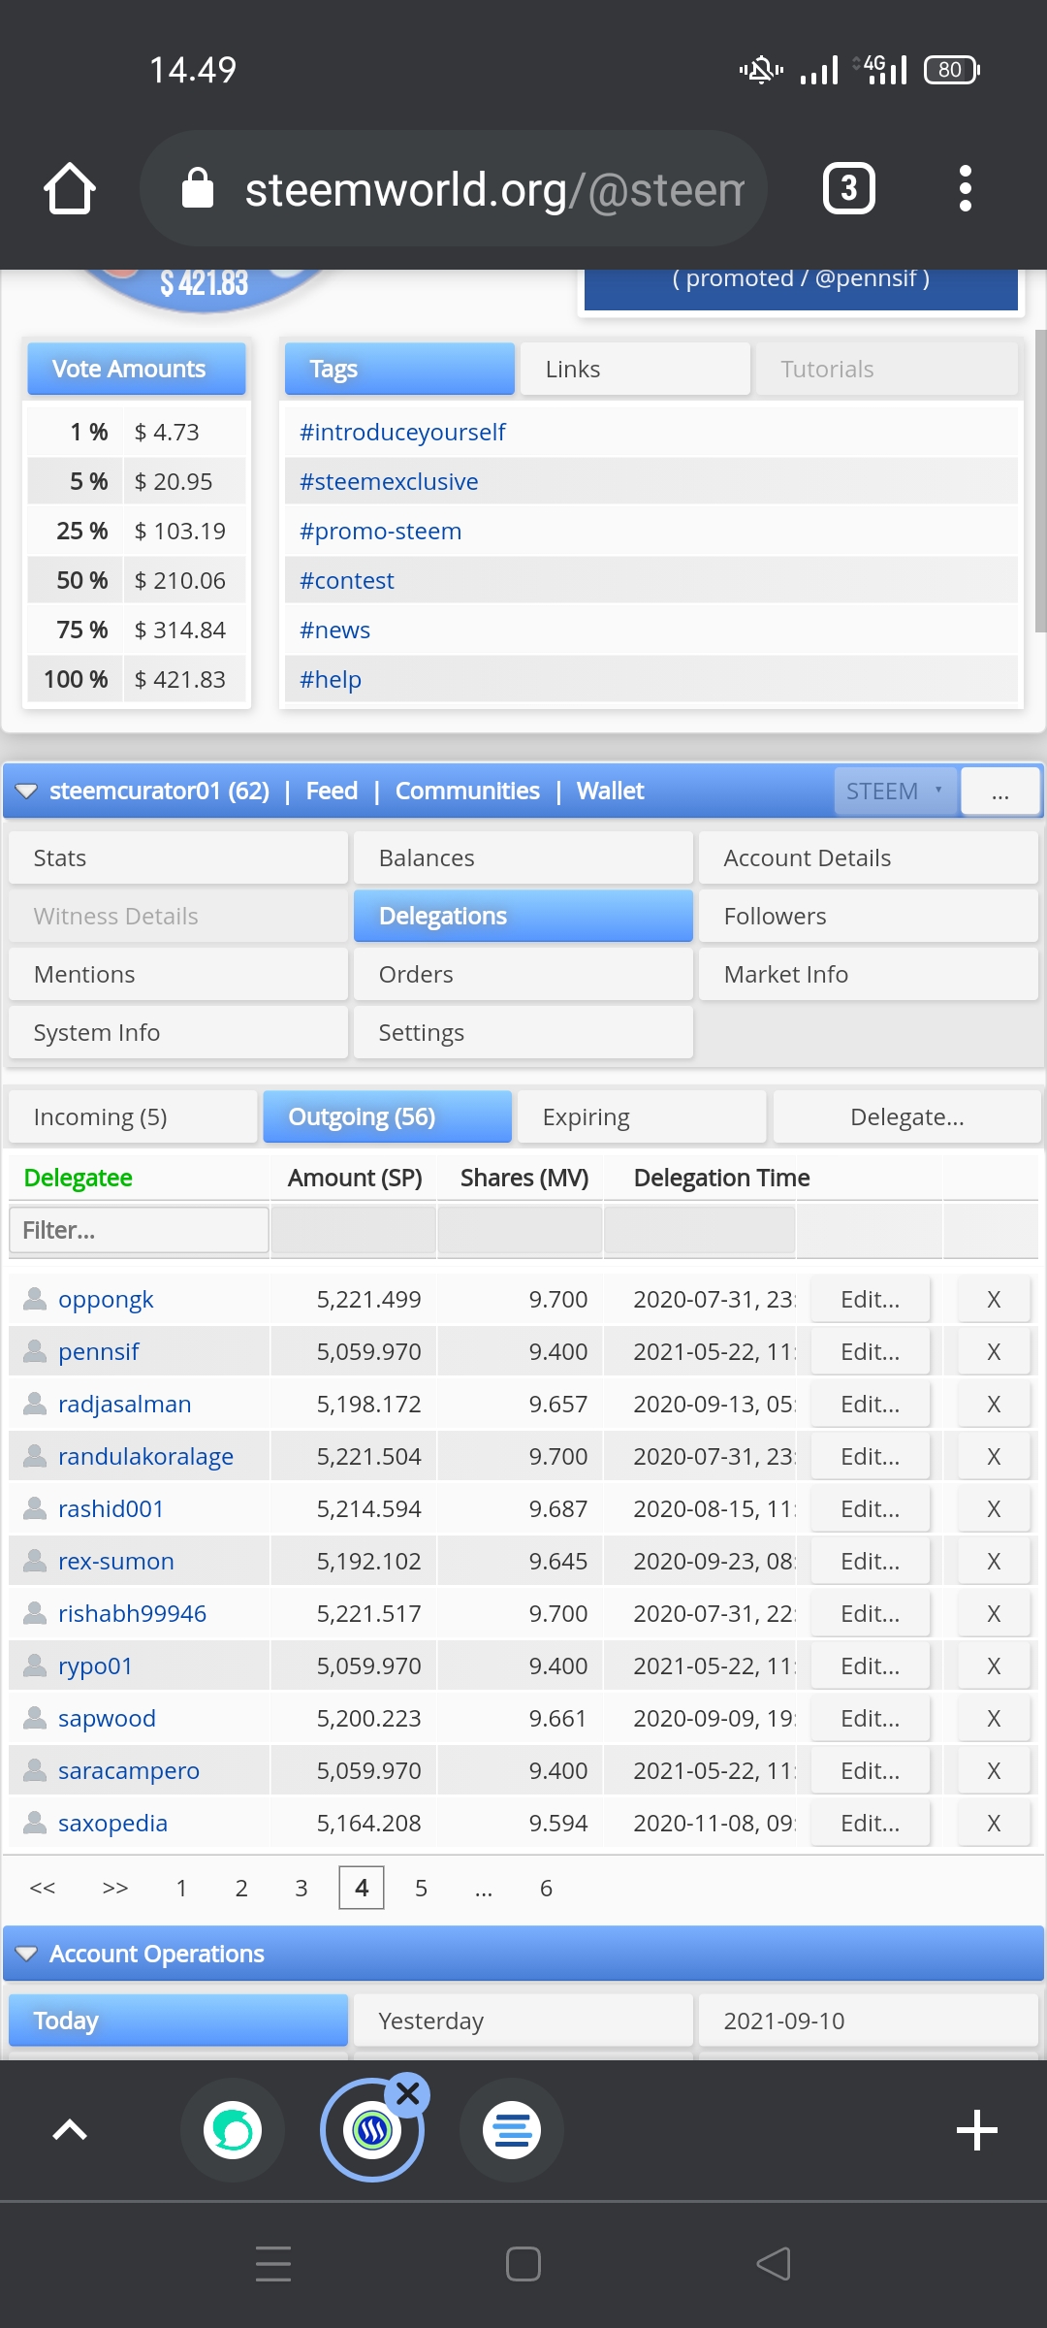This screenshot has height=2328, width=1047.
Task: Edit the radjasalman delegation
Action: 870,1404
